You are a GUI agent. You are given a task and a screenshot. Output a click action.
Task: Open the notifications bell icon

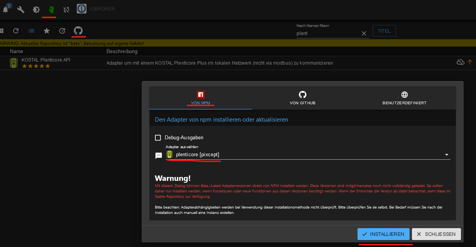pos(6,10)
